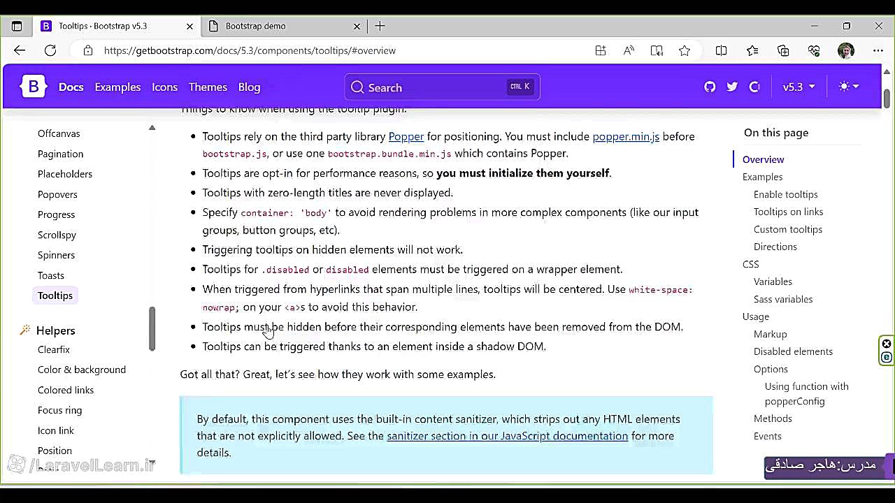This screenshot has width=895, height=503.
Task: Open Browser essentials heart icon
Action: (x=814, y=50)
